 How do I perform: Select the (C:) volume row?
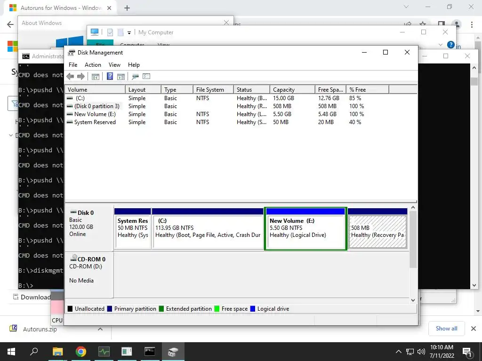coord(241,98)
